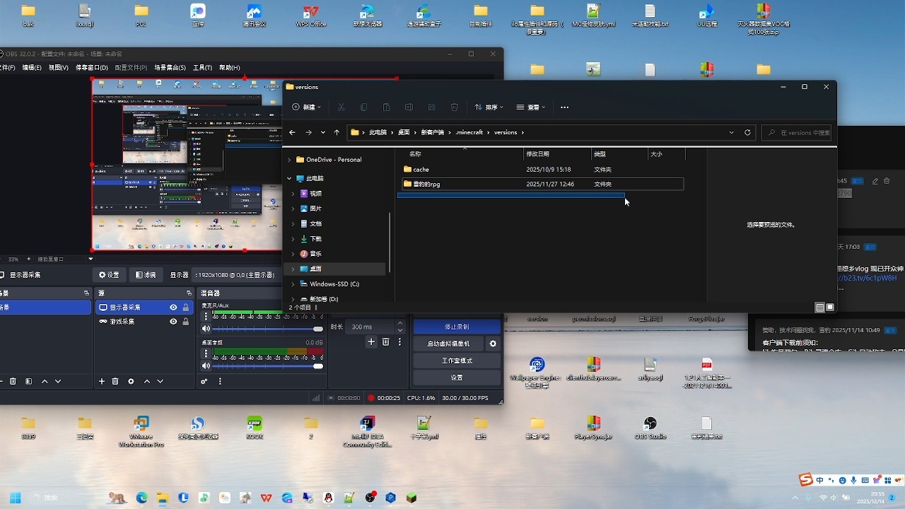This screenshot has width=905, height=509.
Task: Add a new source in OBS sources panel
Action: pos(102,381)
